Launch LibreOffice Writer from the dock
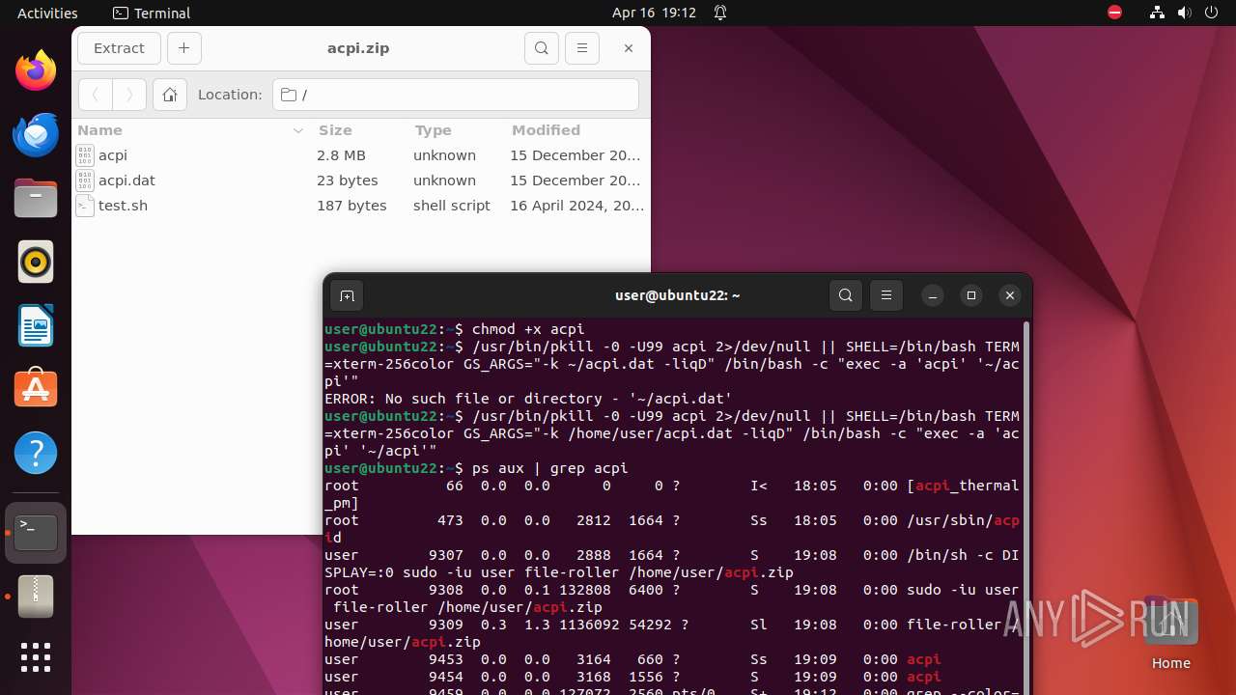The image size is (1236, 695). tap(36, 325)
